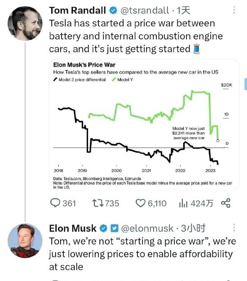247x281 pixels.
Task: Click the Twitter affiliate badge beside Elon Musk
Action: coord(115,228)
